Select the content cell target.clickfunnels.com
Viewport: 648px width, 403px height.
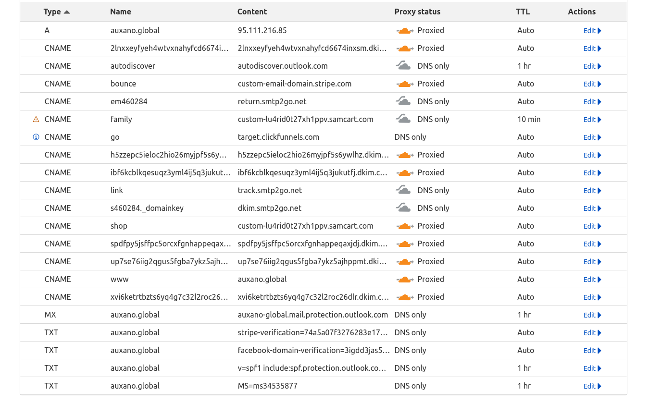(x=278, y=137)
